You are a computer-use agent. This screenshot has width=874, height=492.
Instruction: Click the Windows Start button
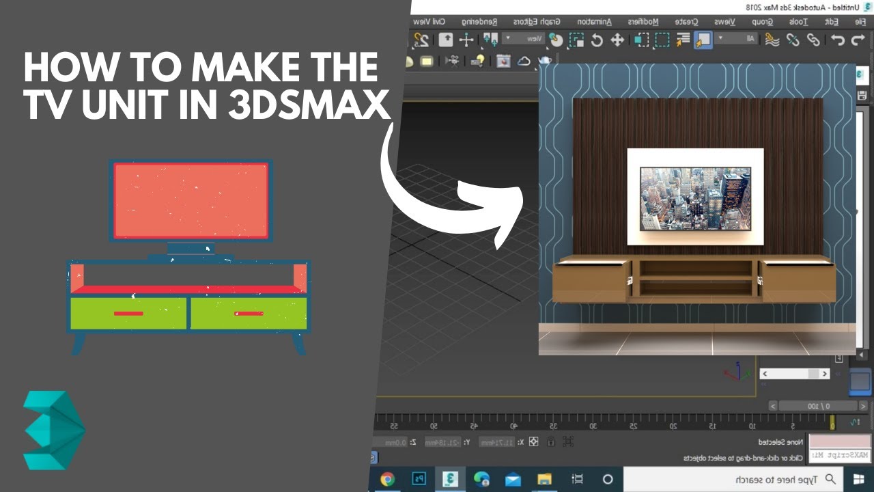click(x=858, y=479)
